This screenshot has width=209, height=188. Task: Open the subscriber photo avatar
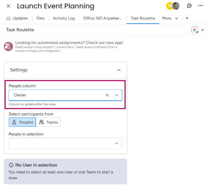pos(176,6)
